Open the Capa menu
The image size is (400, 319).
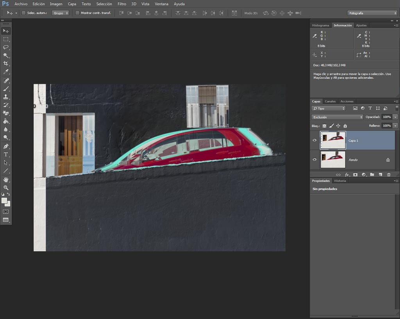coord(72,4)
